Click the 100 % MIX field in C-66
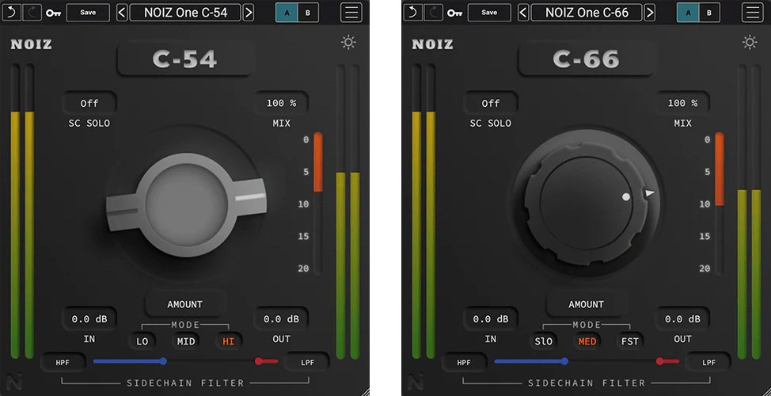 [682, 103]
